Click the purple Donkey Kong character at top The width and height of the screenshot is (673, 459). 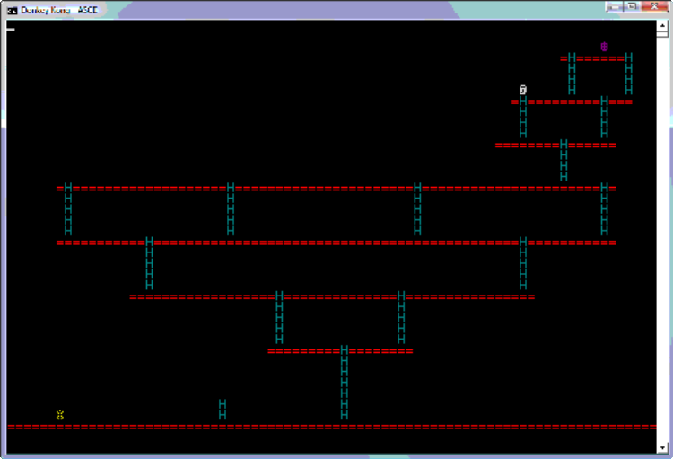[x=604, y=47]
